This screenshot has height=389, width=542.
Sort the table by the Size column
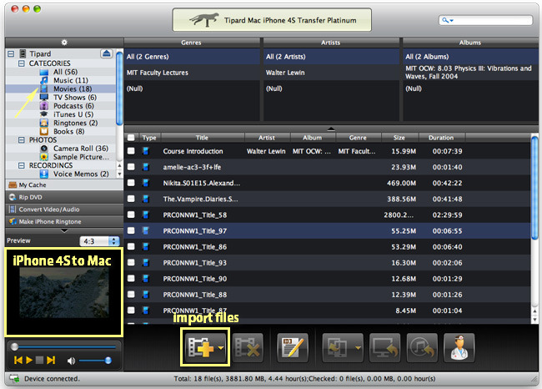pyautogui.click(x=399, y=138)
